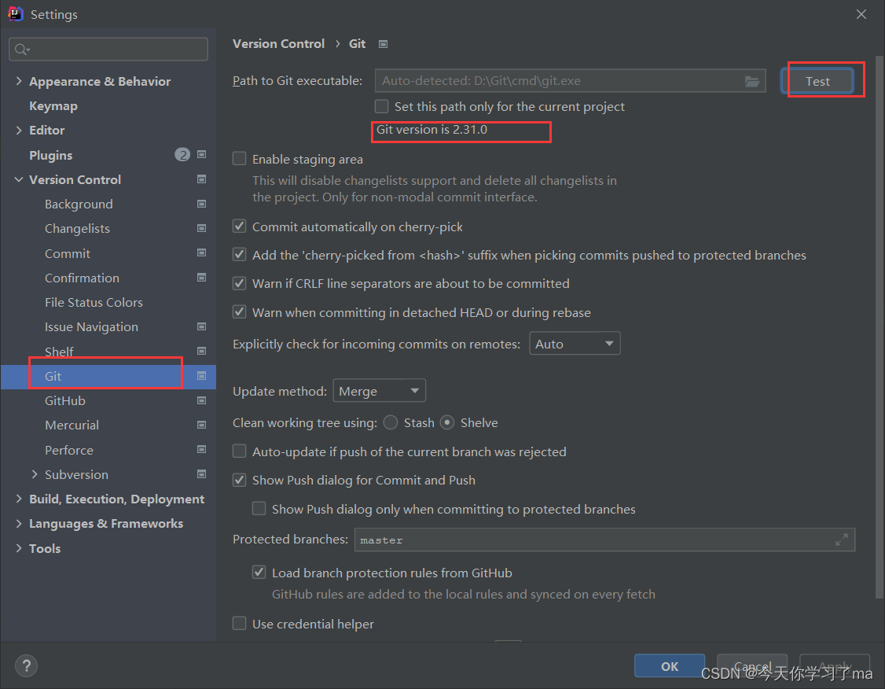Screen dimensions: 885x689
Task: Enable 'Set this path only for current project'
Action: point(381,106)
